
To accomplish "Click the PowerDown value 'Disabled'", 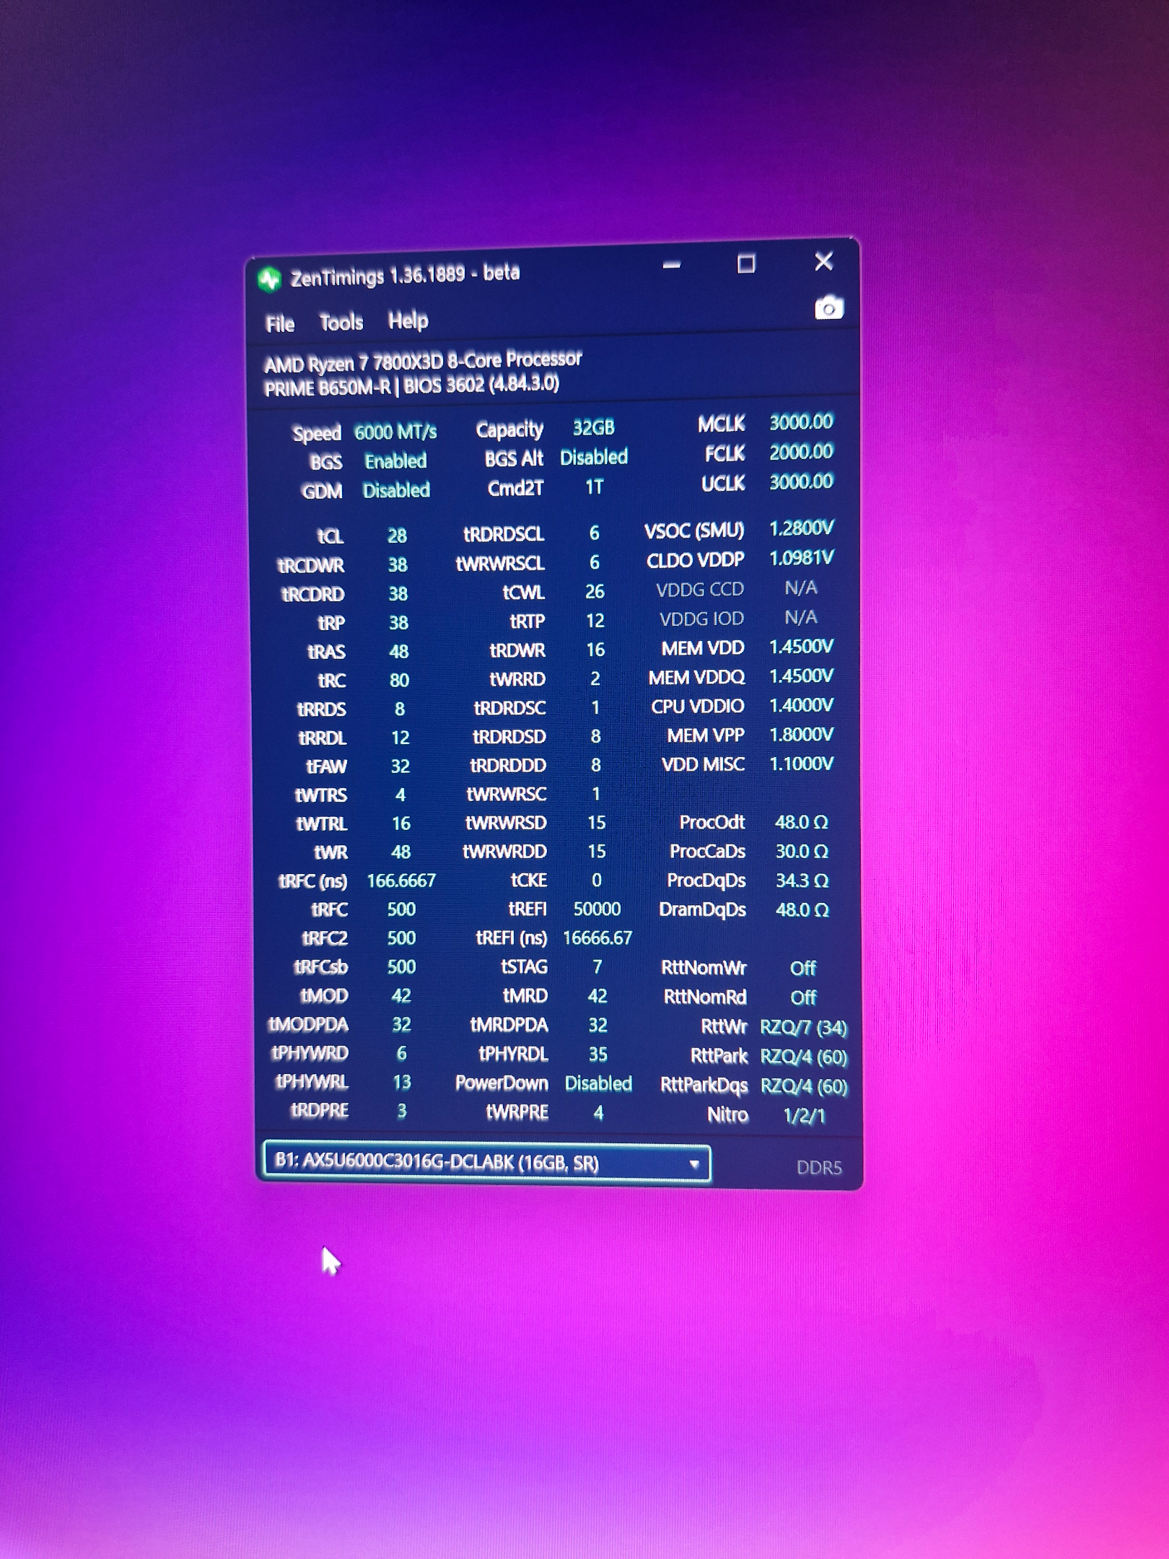I will click(x=598, y=1083).
